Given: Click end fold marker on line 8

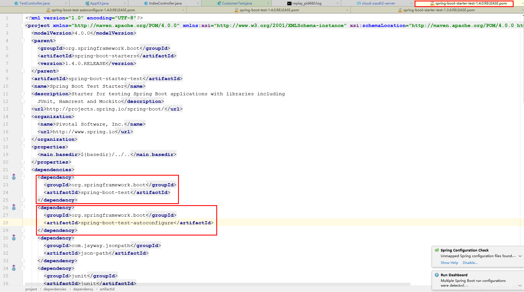Looking at the screenshot, I should point(23,71).
